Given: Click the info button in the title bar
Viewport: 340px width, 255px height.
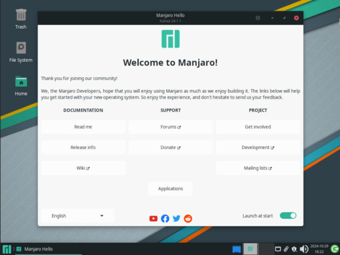Looking at the screenshot, I should 258,18.
